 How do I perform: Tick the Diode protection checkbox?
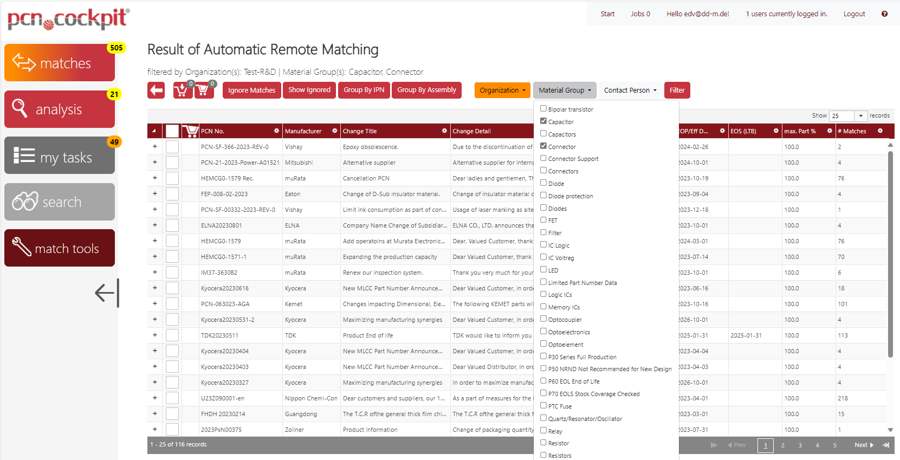tap(543, 196)
